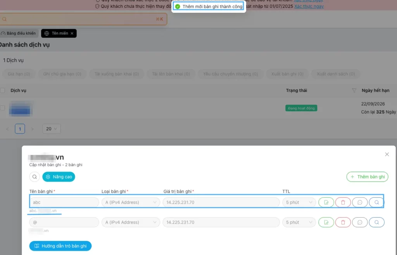
Task: Expand the TTL dropdown for the @ record
Action: click(x=299, y=222)
